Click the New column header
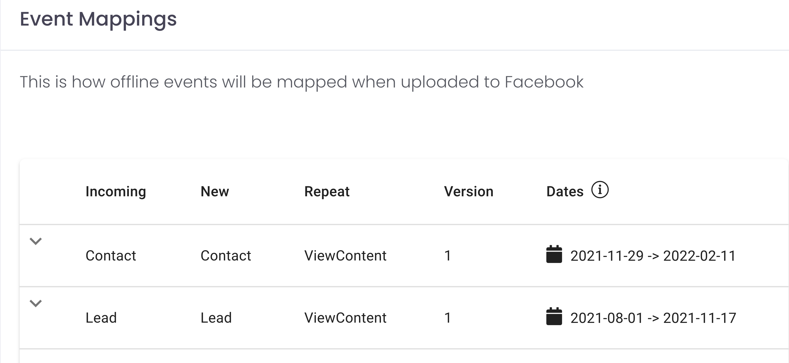This screenshot has height=363, width=789. point(215,192)
